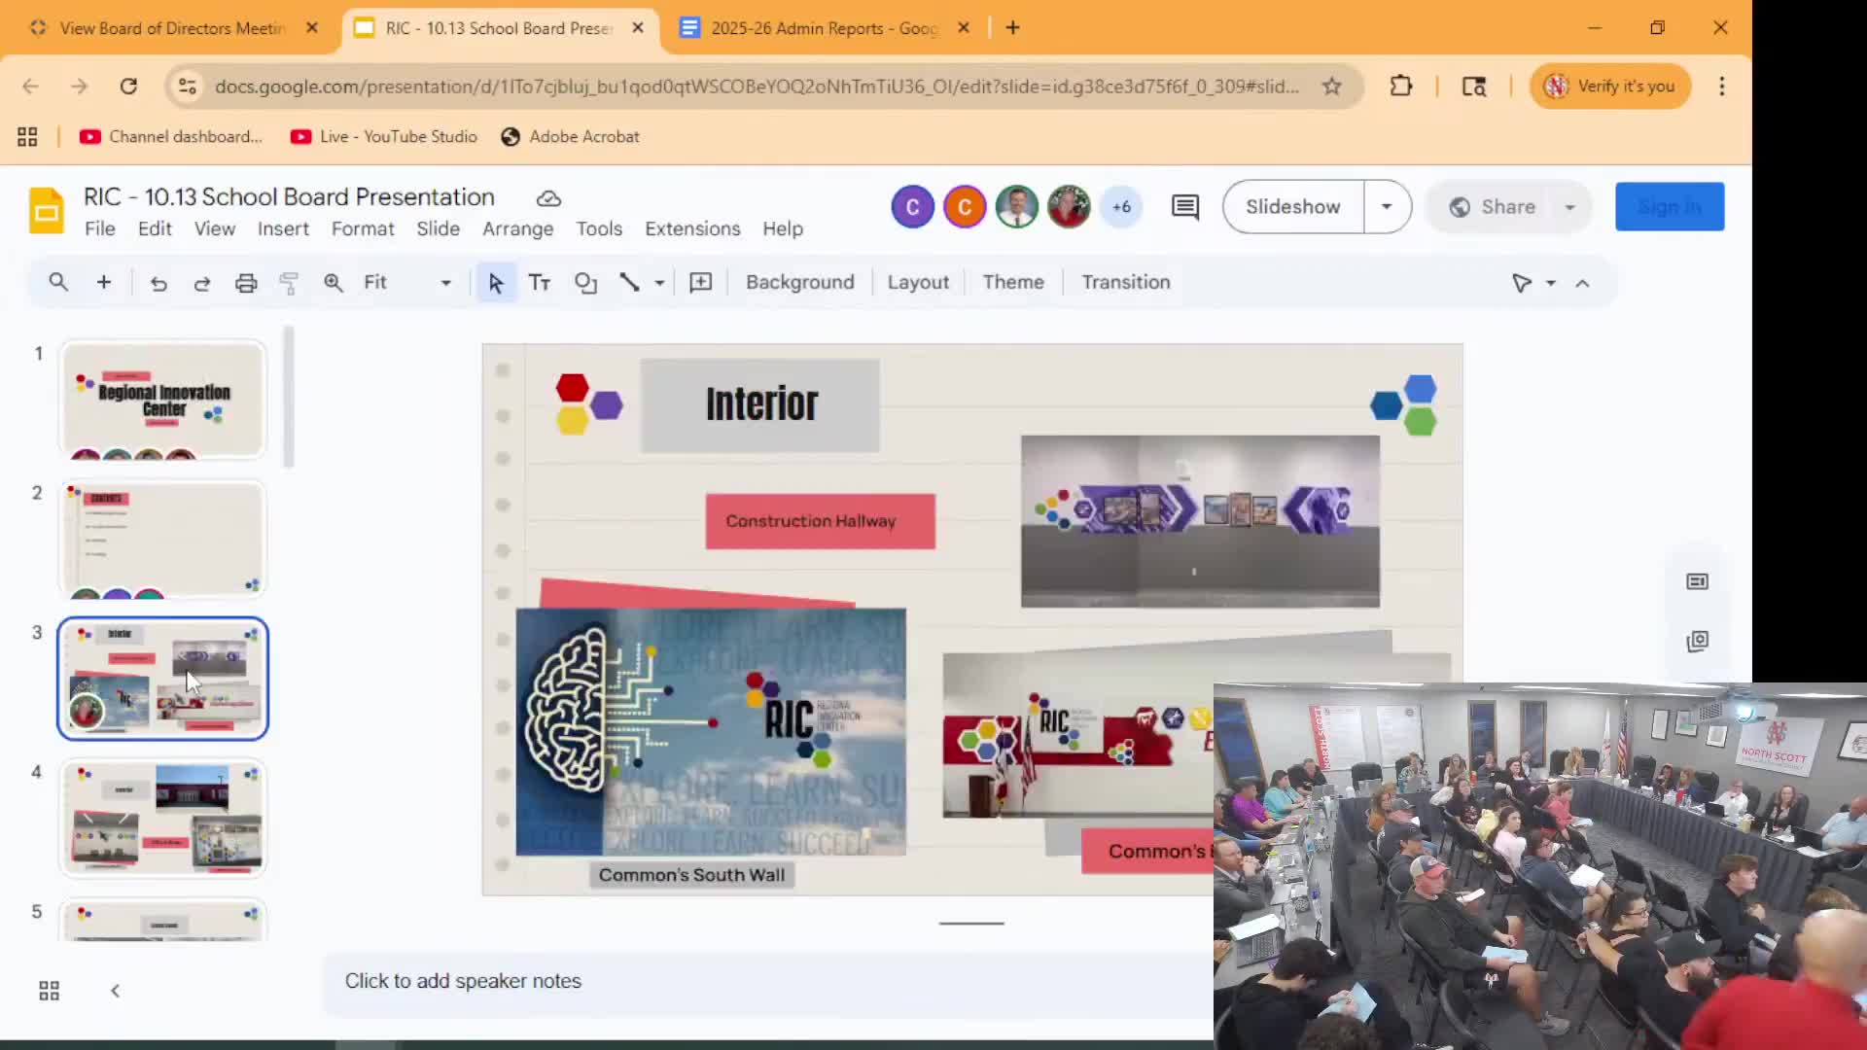Click the add comment toolbar icon
Viewport: 1867px width, 1050px height.
(x=700, y=283)
